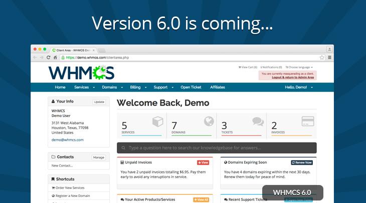Click the Contacts folder icon

[x=53, y=157]
